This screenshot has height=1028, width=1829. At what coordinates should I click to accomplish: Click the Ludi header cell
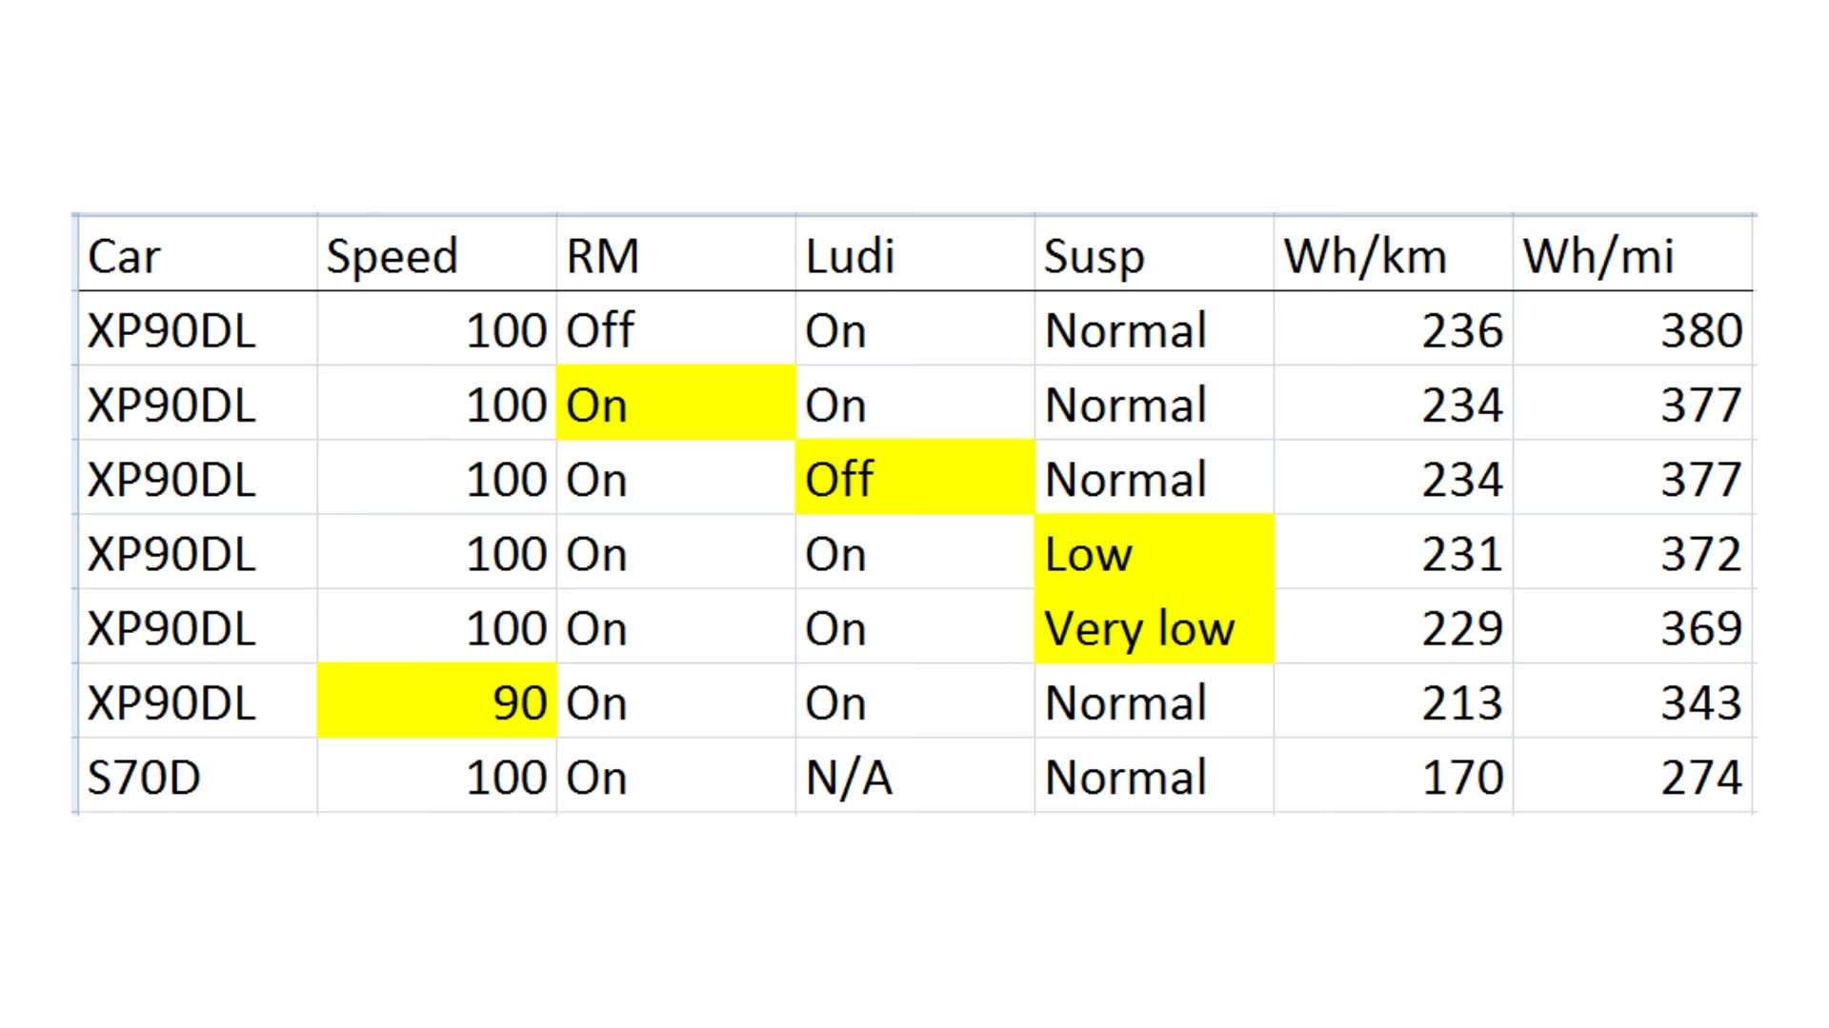[914, 253]
